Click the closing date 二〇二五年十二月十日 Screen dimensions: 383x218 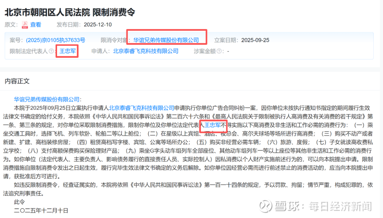click(x=41, y=211)
